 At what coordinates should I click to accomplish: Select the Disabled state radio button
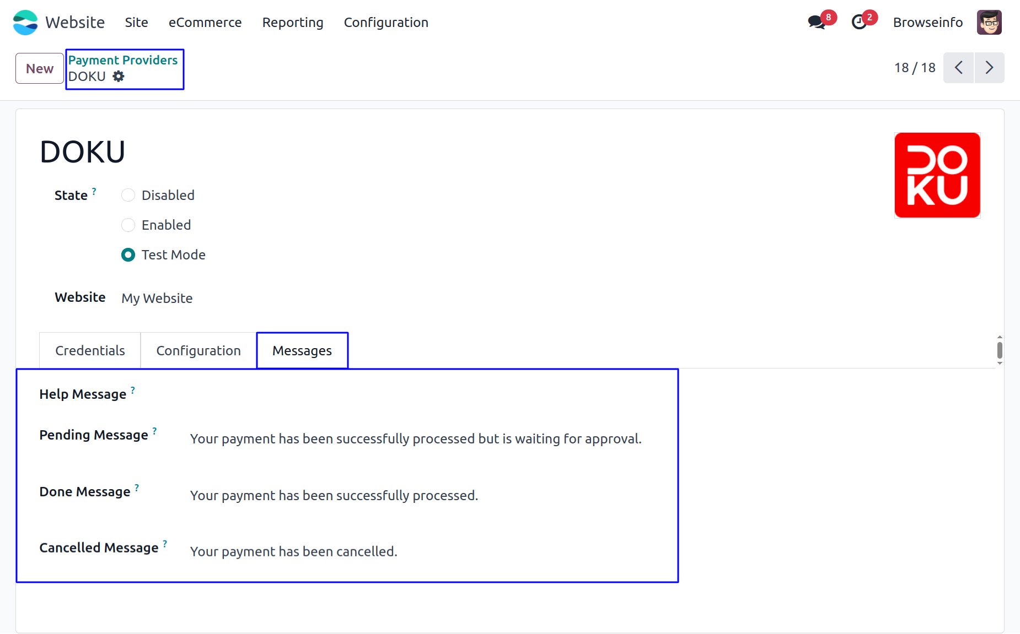tap(128, 195)
